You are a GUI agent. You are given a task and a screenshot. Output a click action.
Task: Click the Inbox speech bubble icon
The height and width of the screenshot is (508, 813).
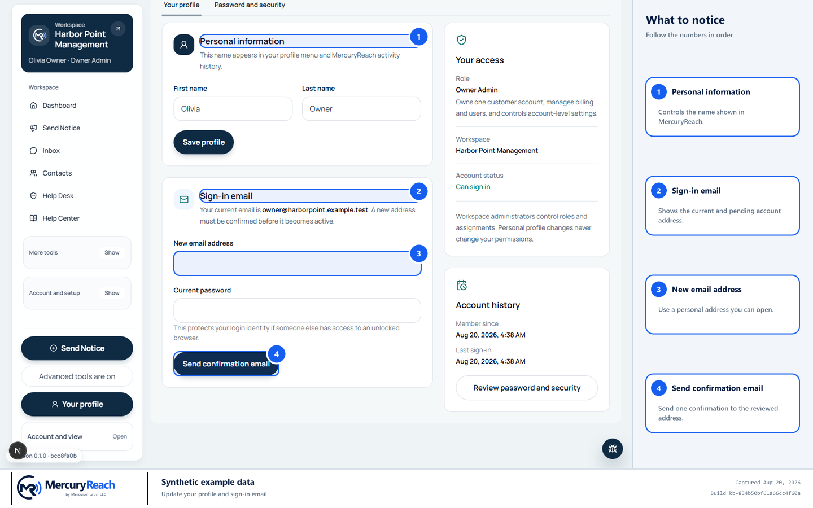(33, 151)
